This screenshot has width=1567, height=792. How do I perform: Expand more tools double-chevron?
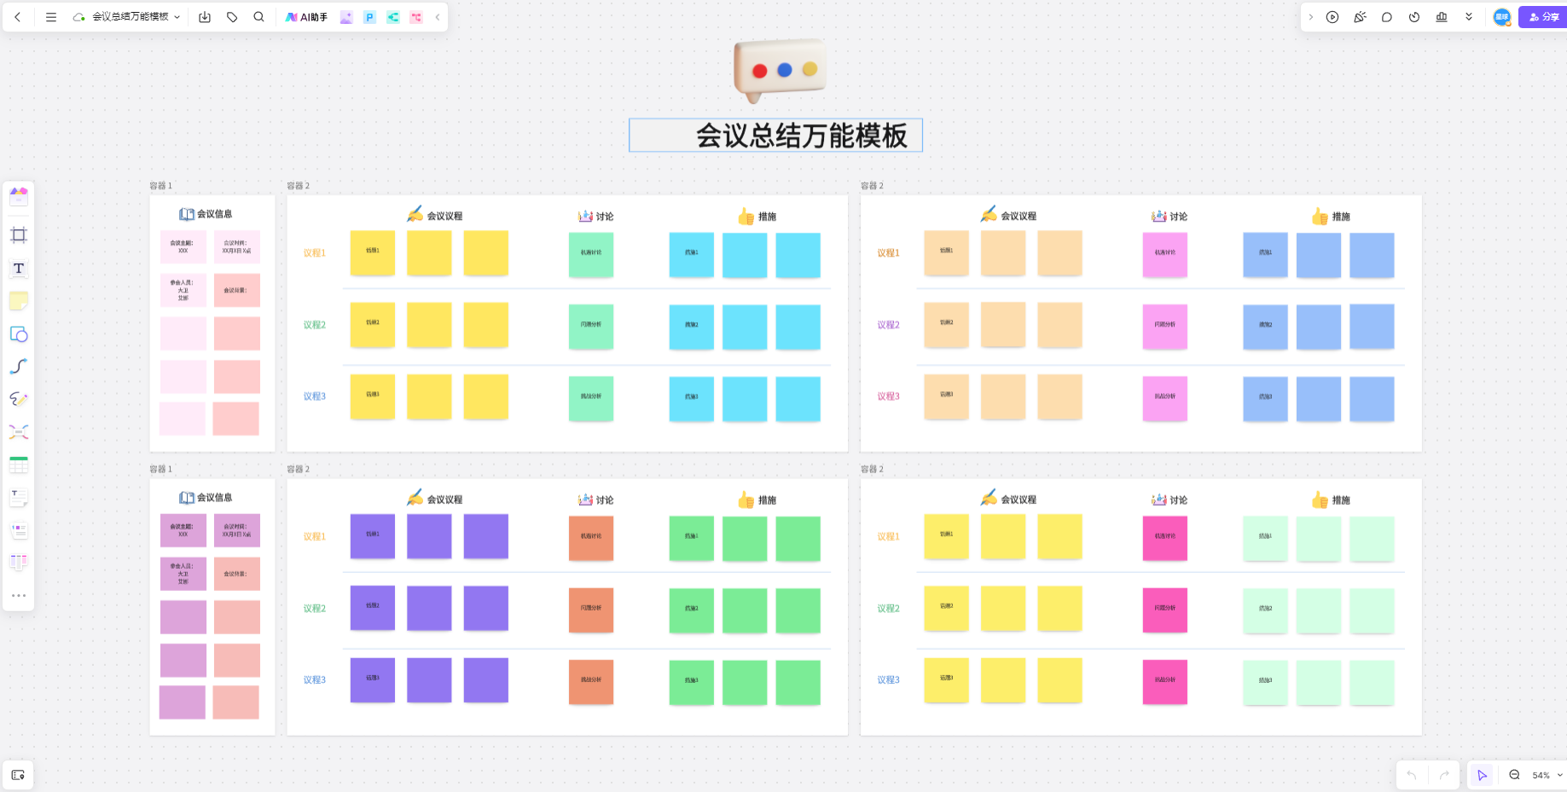click(x=1469, y=17)
